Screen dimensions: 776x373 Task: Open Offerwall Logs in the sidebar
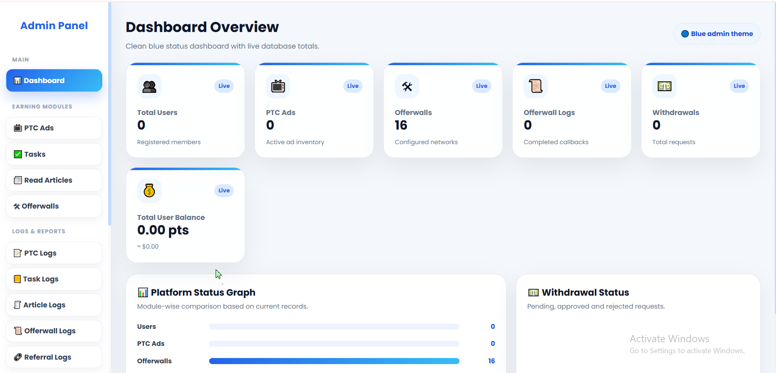pos(54,331)
